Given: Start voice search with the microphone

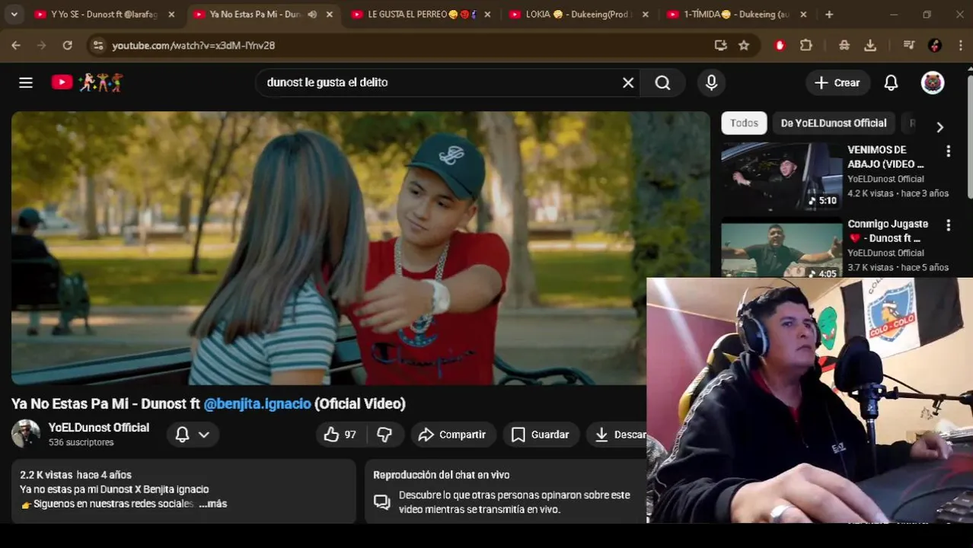Looking at the screenshot, I should point(711,82).
